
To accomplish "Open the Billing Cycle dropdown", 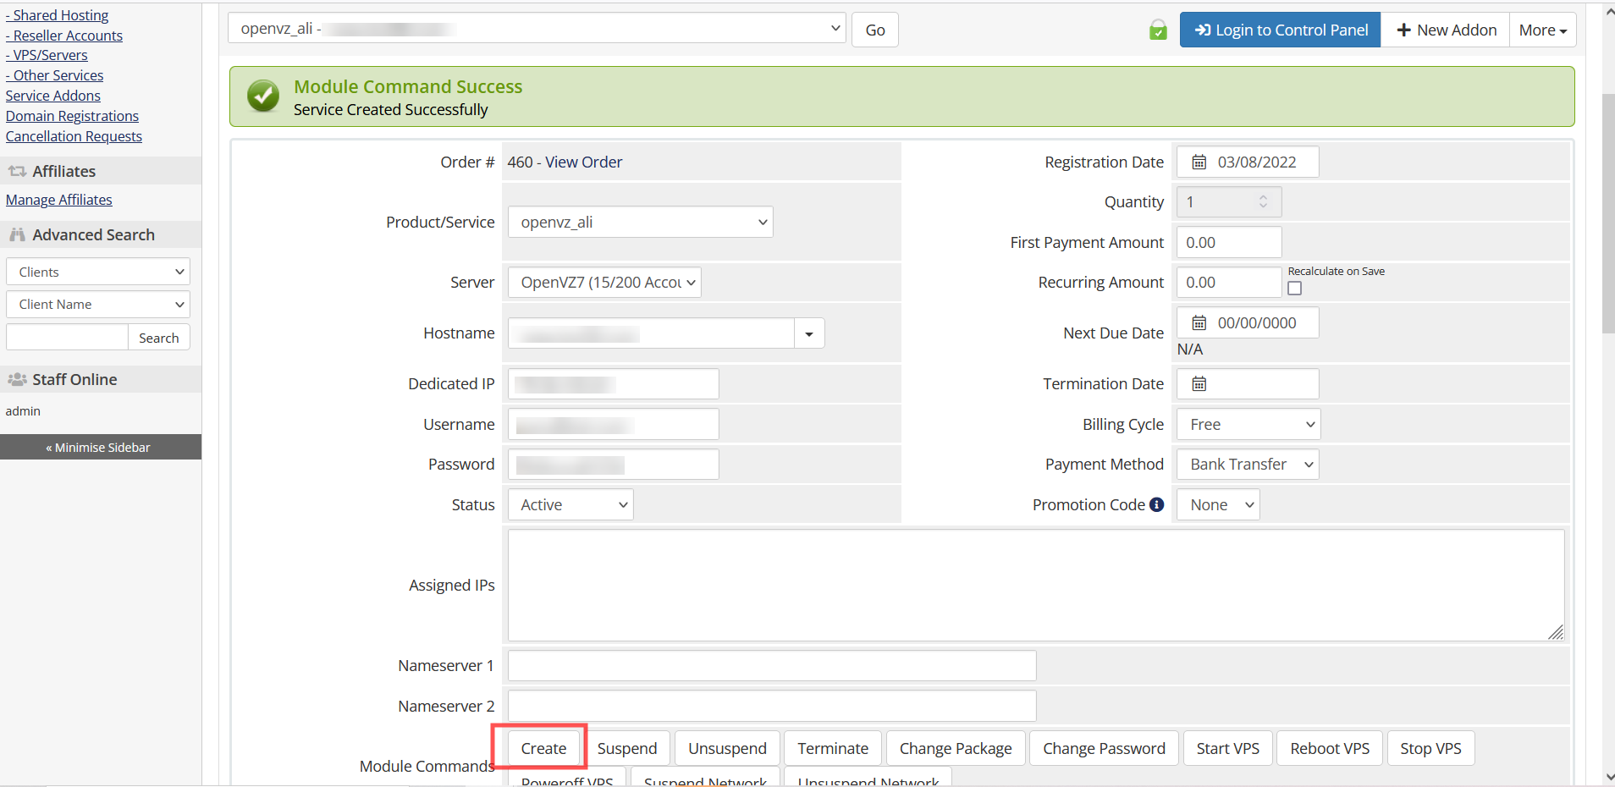I will click(x=1248, y=425).
